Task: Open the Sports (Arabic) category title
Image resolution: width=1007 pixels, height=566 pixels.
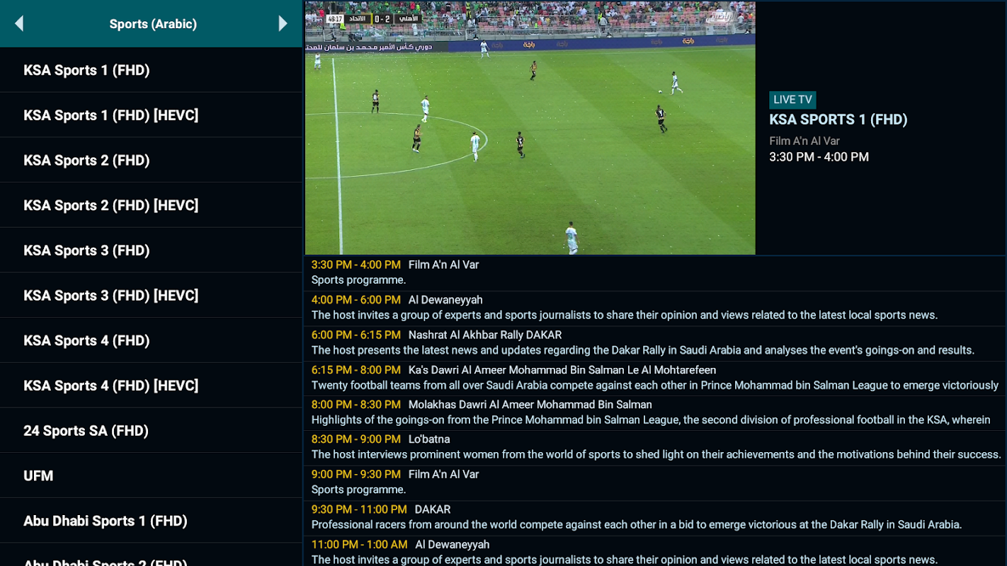Action: click(x=153, y=24)
